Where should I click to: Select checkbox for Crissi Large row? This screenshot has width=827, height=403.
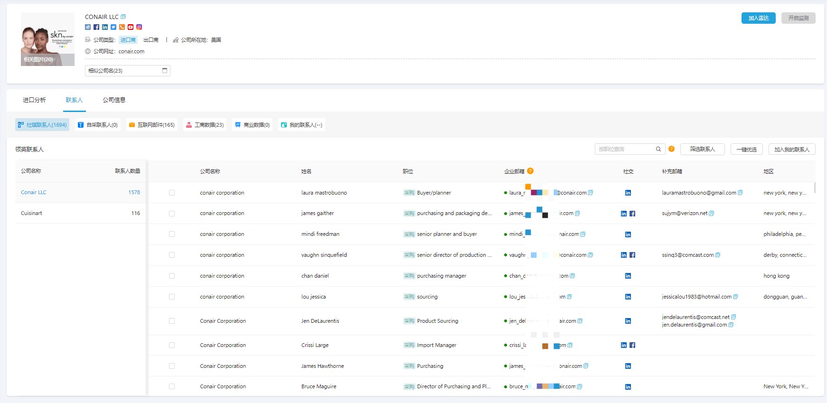click(172, 345)
